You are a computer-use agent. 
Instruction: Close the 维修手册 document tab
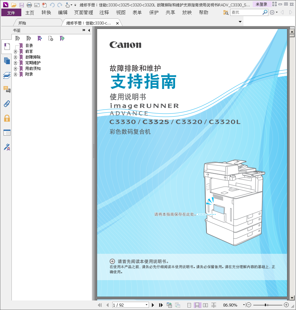[x=117, y=23]
